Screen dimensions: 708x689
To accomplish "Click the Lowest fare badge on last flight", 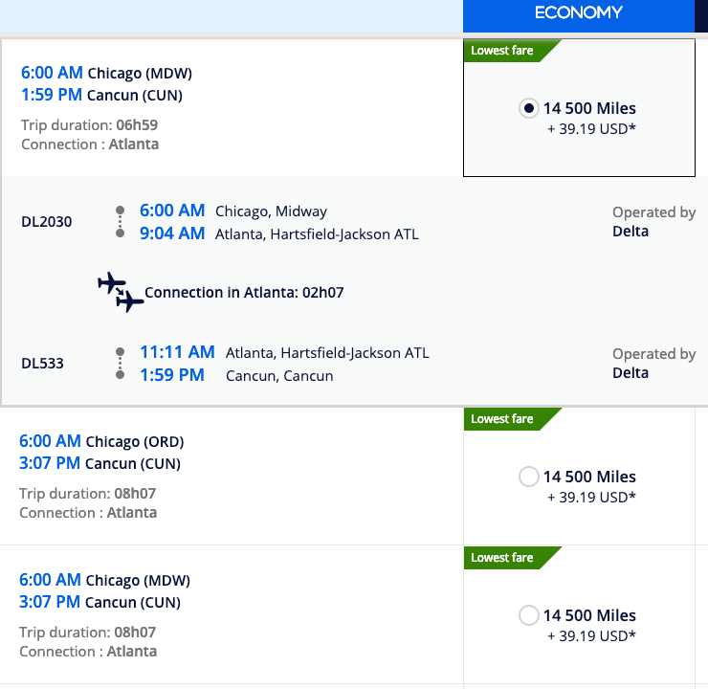I will [x=513, y=558].
